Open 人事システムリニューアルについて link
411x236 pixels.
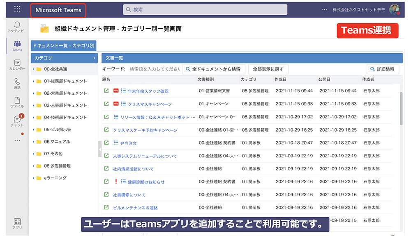(145, 156)
